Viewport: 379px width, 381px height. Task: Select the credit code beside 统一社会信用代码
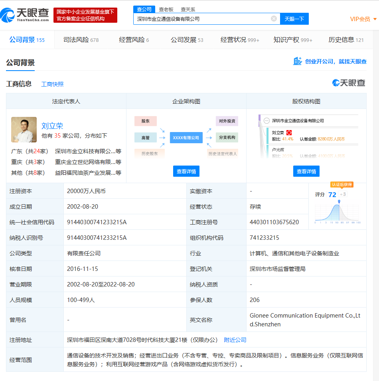coord(97,222)
